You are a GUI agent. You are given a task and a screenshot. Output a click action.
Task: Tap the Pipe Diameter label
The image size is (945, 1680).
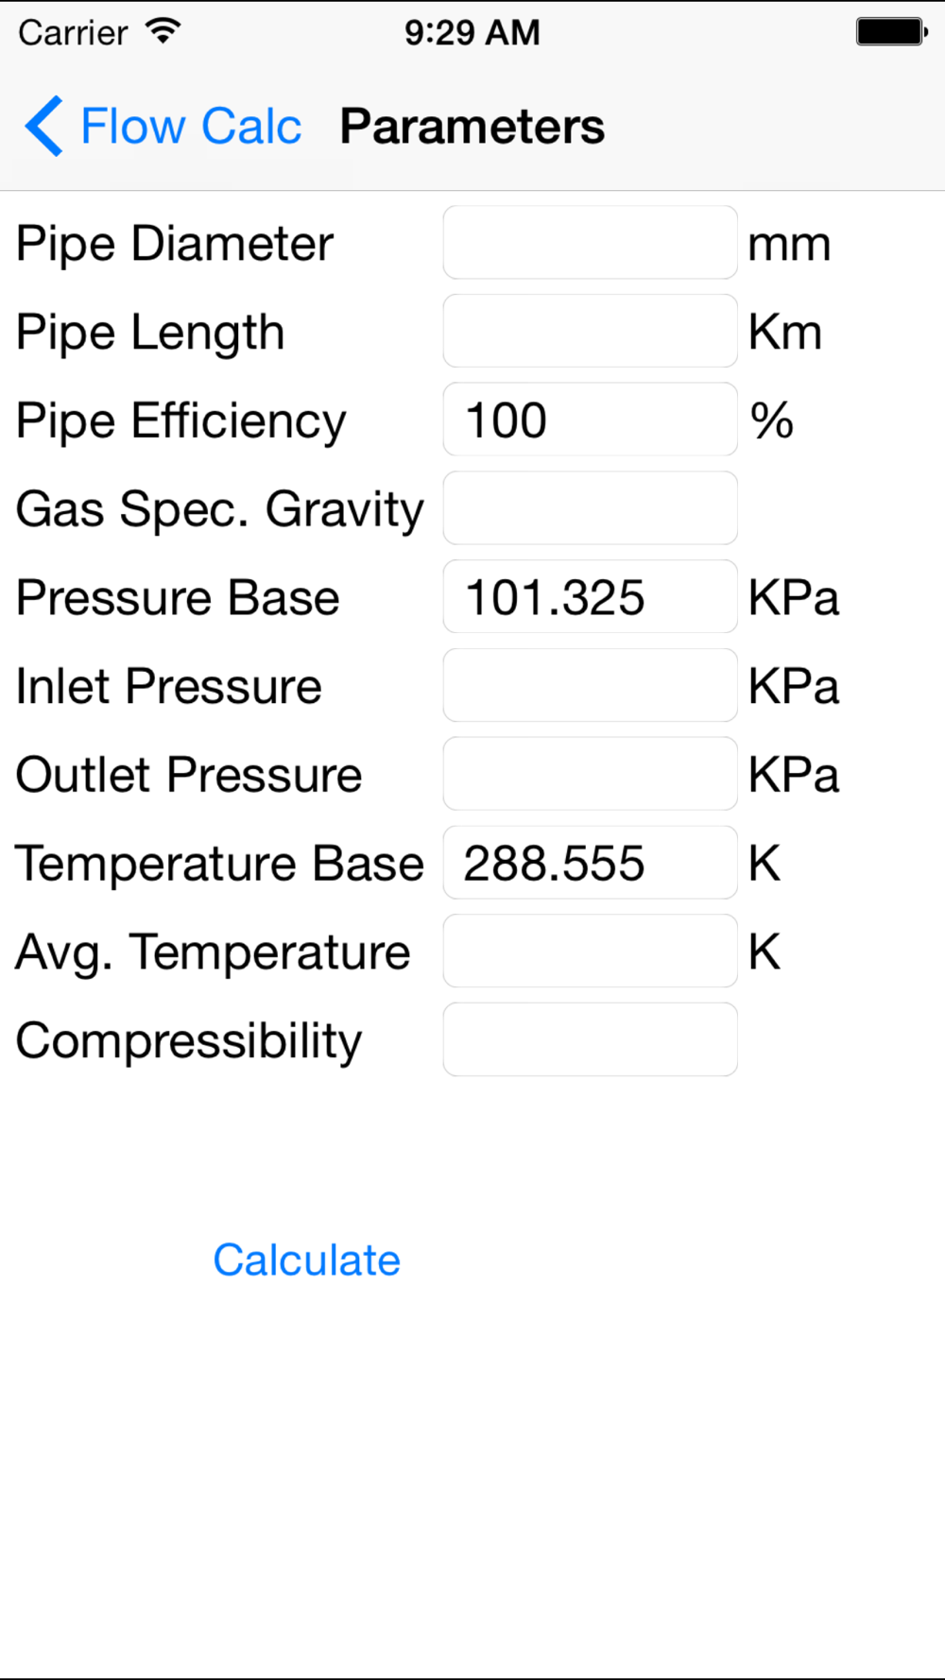175,245
